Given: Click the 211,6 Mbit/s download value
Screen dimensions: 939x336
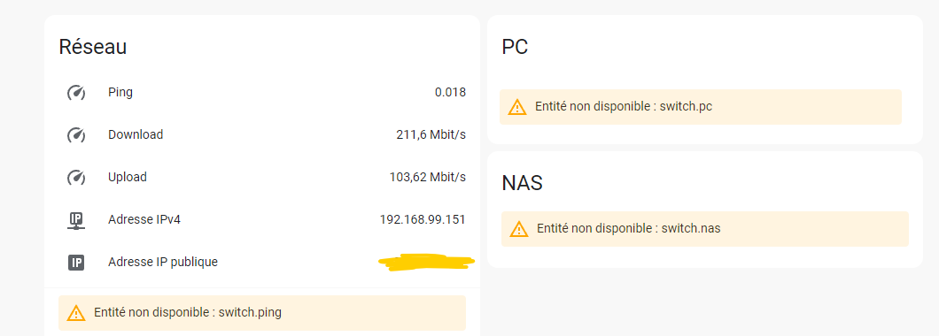Looking at the screenshot, I should coord(431,135).
